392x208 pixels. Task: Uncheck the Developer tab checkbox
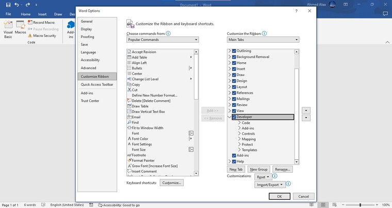coord(234,117)
